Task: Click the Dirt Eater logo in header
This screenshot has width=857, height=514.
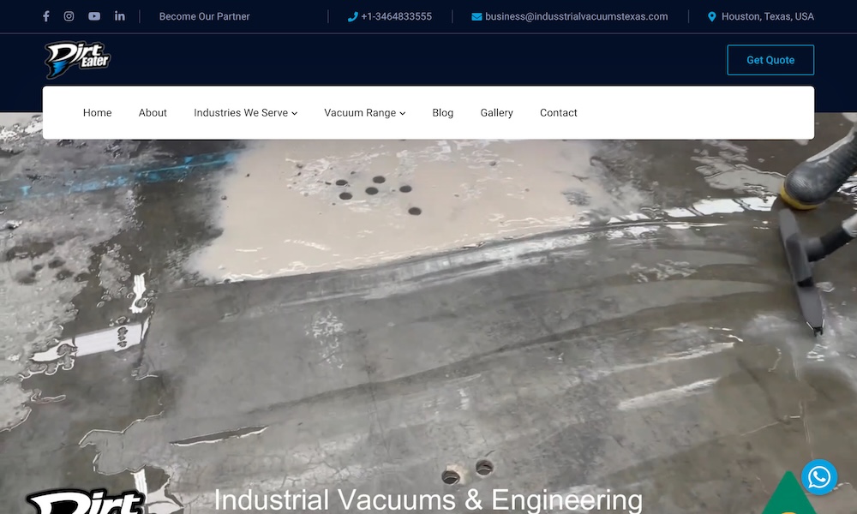Action: pos(78,60)
